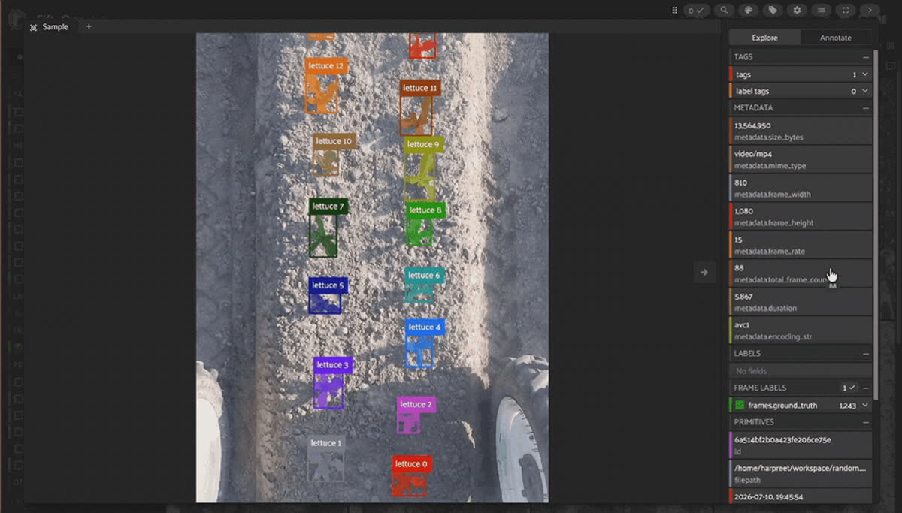Click the filepath /home/harpreet/workspace entry
The width and height of the screenshot is (902, 513).
(x=801, y=473)
